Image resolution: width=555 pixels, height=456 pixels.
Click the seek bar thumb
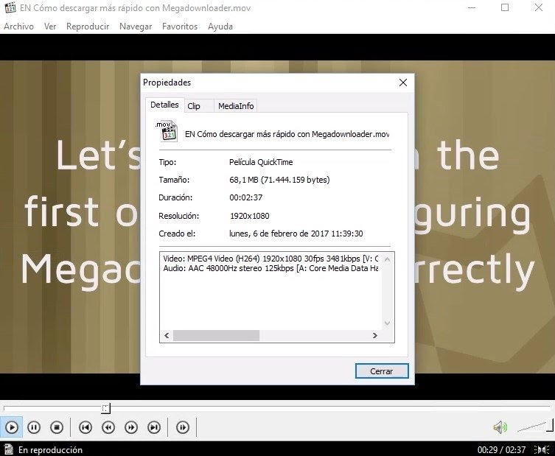coord(106,408)
